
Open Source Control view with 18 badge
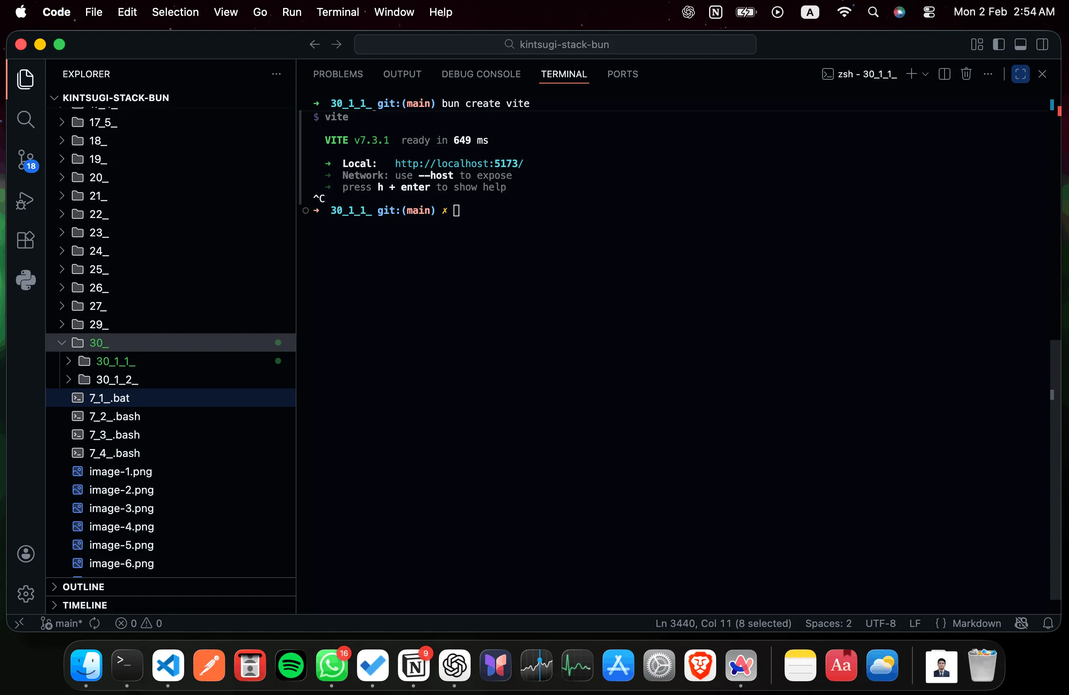[25, 160]
